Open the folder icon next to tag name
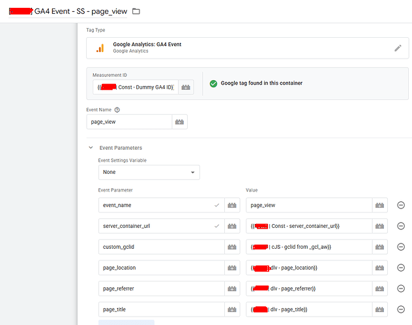Viewport: 412px width, 325px height. coord(136,11)
